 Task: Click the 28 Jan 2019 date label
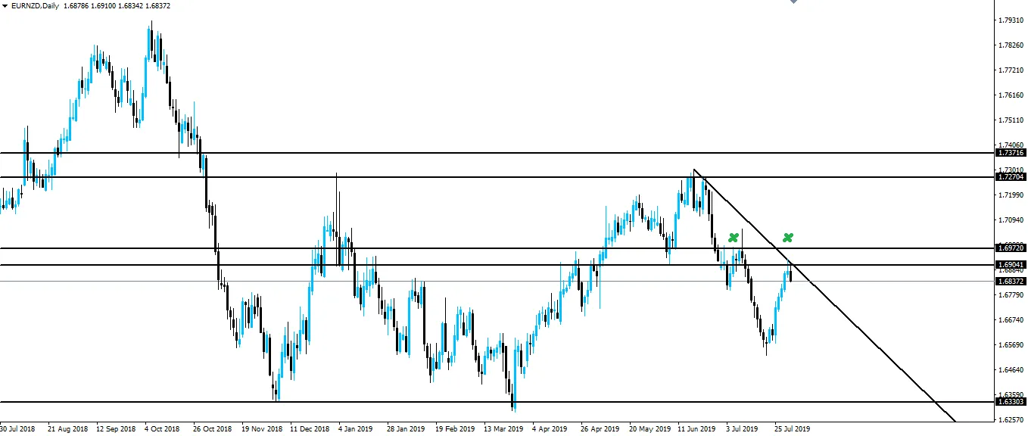tap(406, 428)
